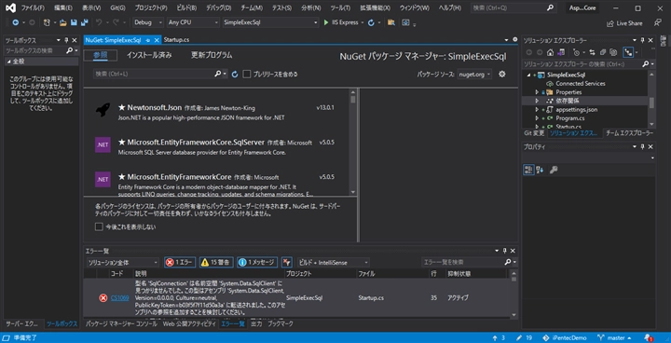Click Sync with Active Document icon
This screenshot has height=343, width=671.
[x=593, y=52]
